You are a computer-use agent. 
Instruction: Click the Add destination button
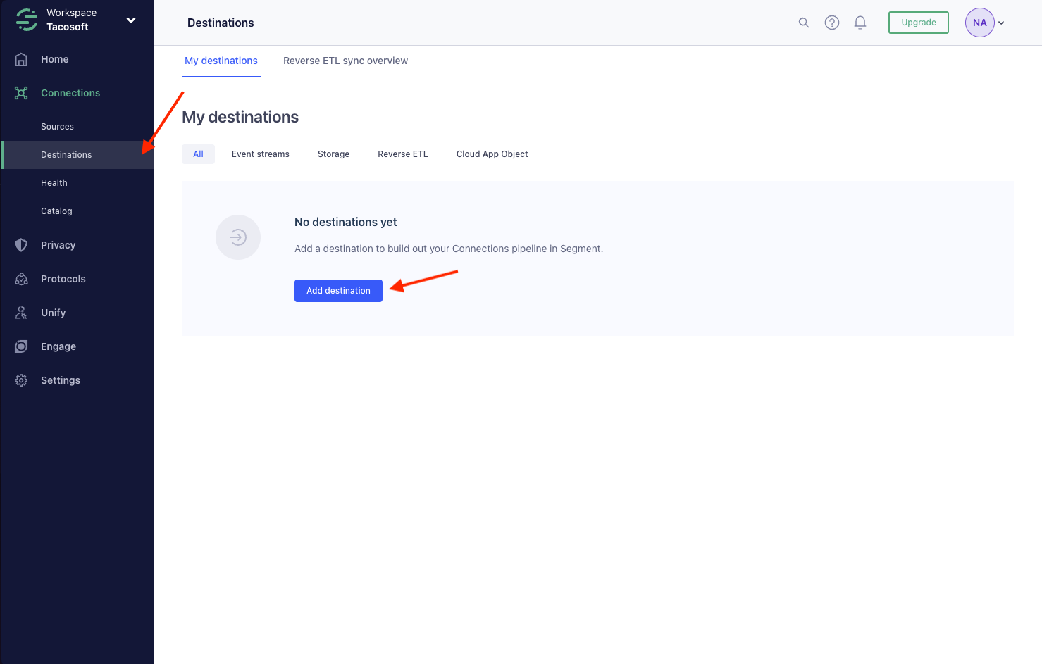pyautogui.click(x=338, y=290)
